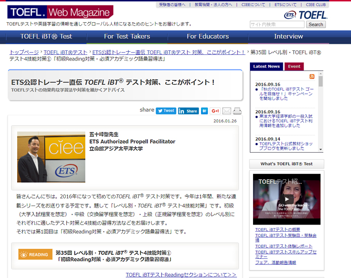Click the article date 2016.01.26
351x278 pixels.
225,121
